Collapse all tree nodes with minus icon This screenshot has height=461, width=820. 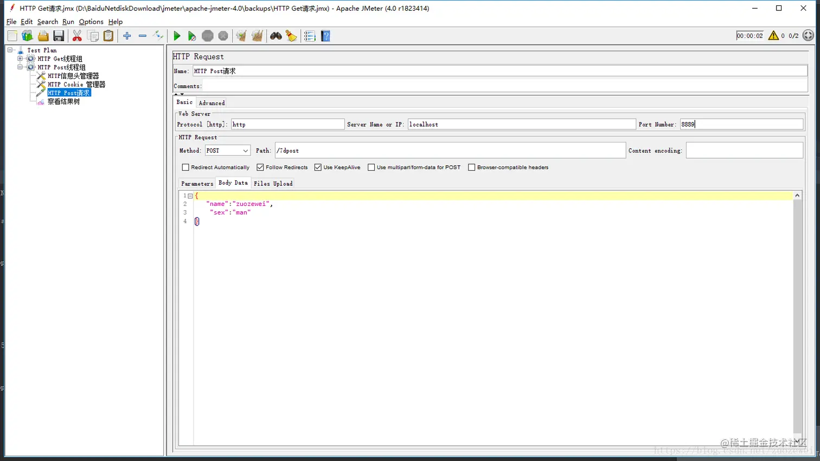coord(143,36)
